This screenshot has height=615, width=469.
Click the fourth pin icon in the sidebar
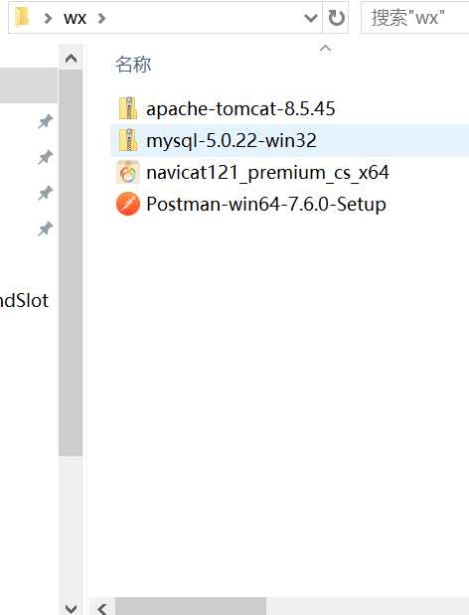pyautogui.click(x=45, y=229)
